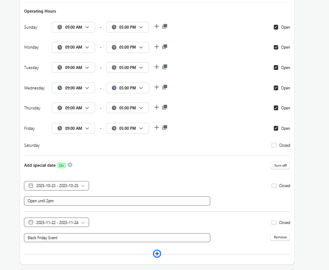Expand the 2025-10-23 - 2025-10-25 date range picker

click(x=56, y=186)
